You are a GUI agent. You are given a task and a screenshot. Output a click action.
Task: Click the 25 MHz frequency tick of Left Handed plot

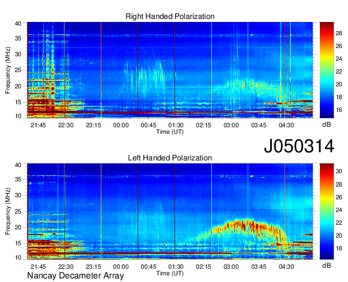(x=18, y=212)
